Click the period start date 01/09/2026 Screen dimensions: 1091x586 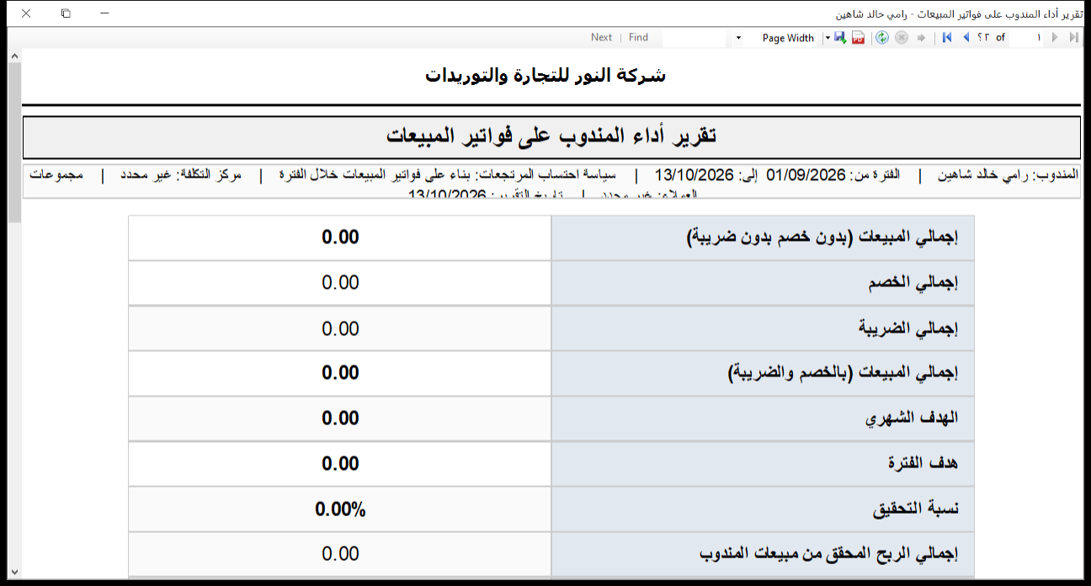[x=805, y=174]
